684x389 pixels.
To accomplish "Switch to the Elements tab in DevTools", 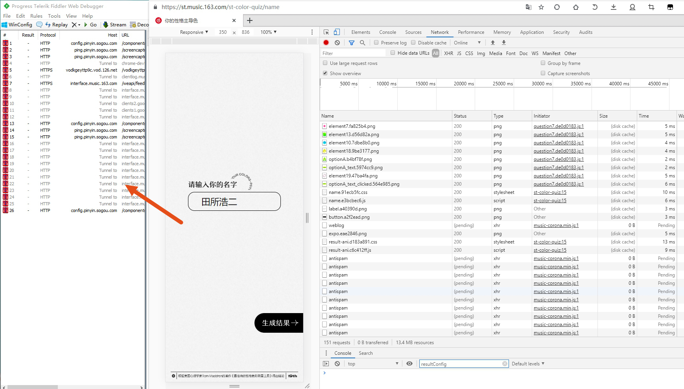I will click(361, 32).
